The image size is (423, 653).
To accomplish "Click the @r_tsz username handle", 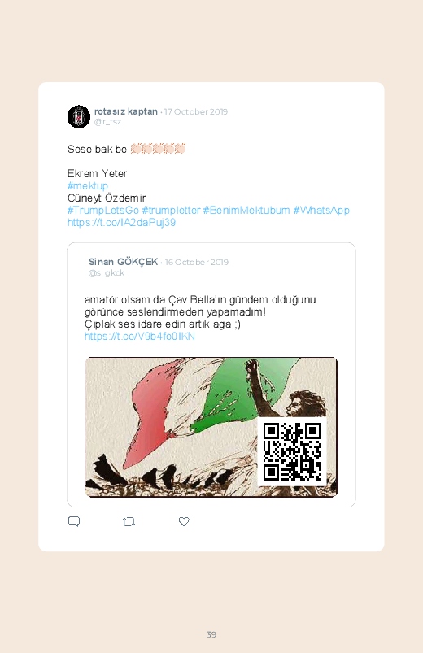I will tap(107, 122).
